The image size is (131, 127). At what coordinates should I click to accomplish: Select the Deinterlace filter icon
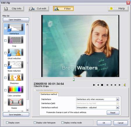point(15,28)
